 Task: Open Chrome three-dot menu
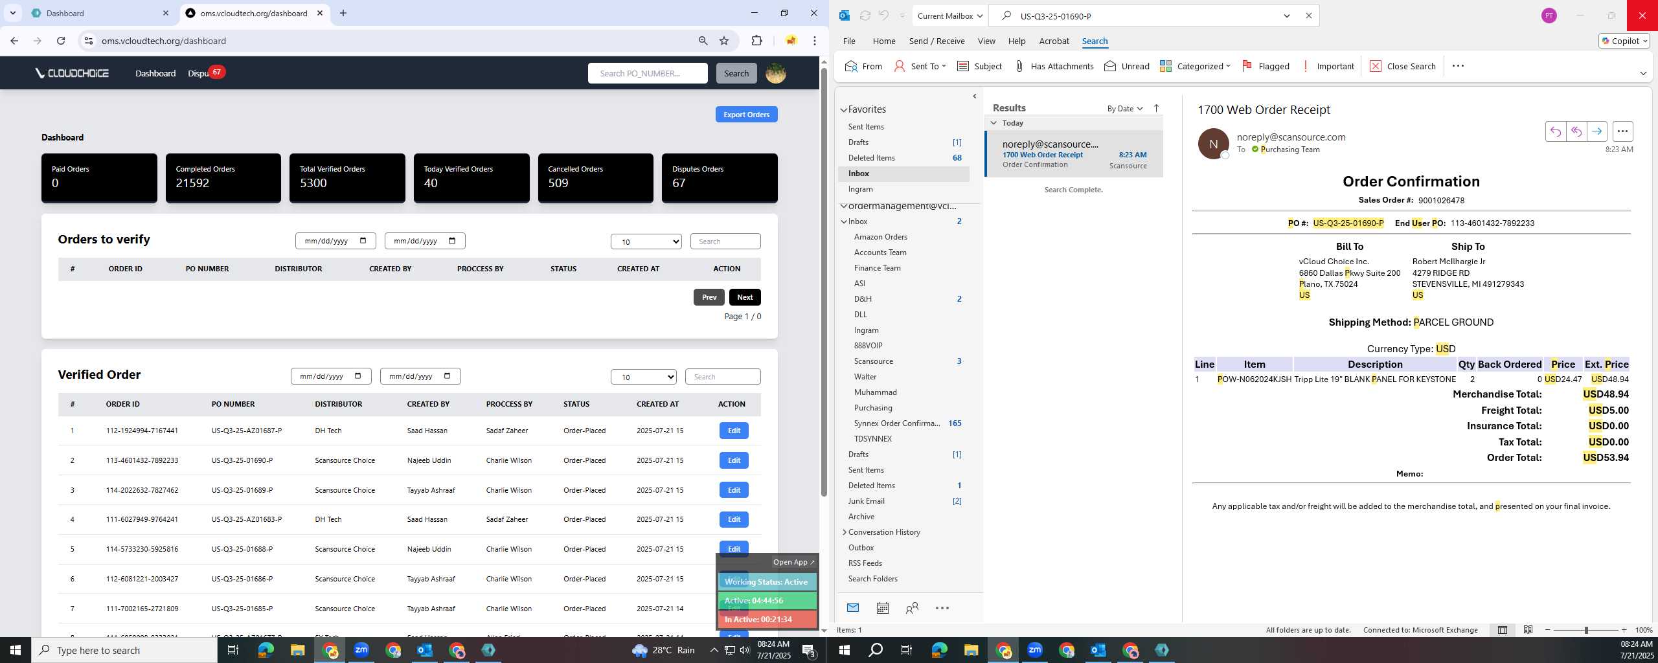[x=815, y=41]
